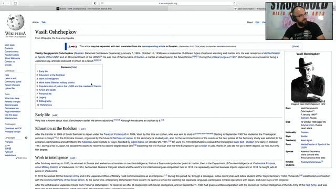Viewport: 336px width, 189px height.
Task: Collapse Contents box with [hide] link
Action: (74, 67)
